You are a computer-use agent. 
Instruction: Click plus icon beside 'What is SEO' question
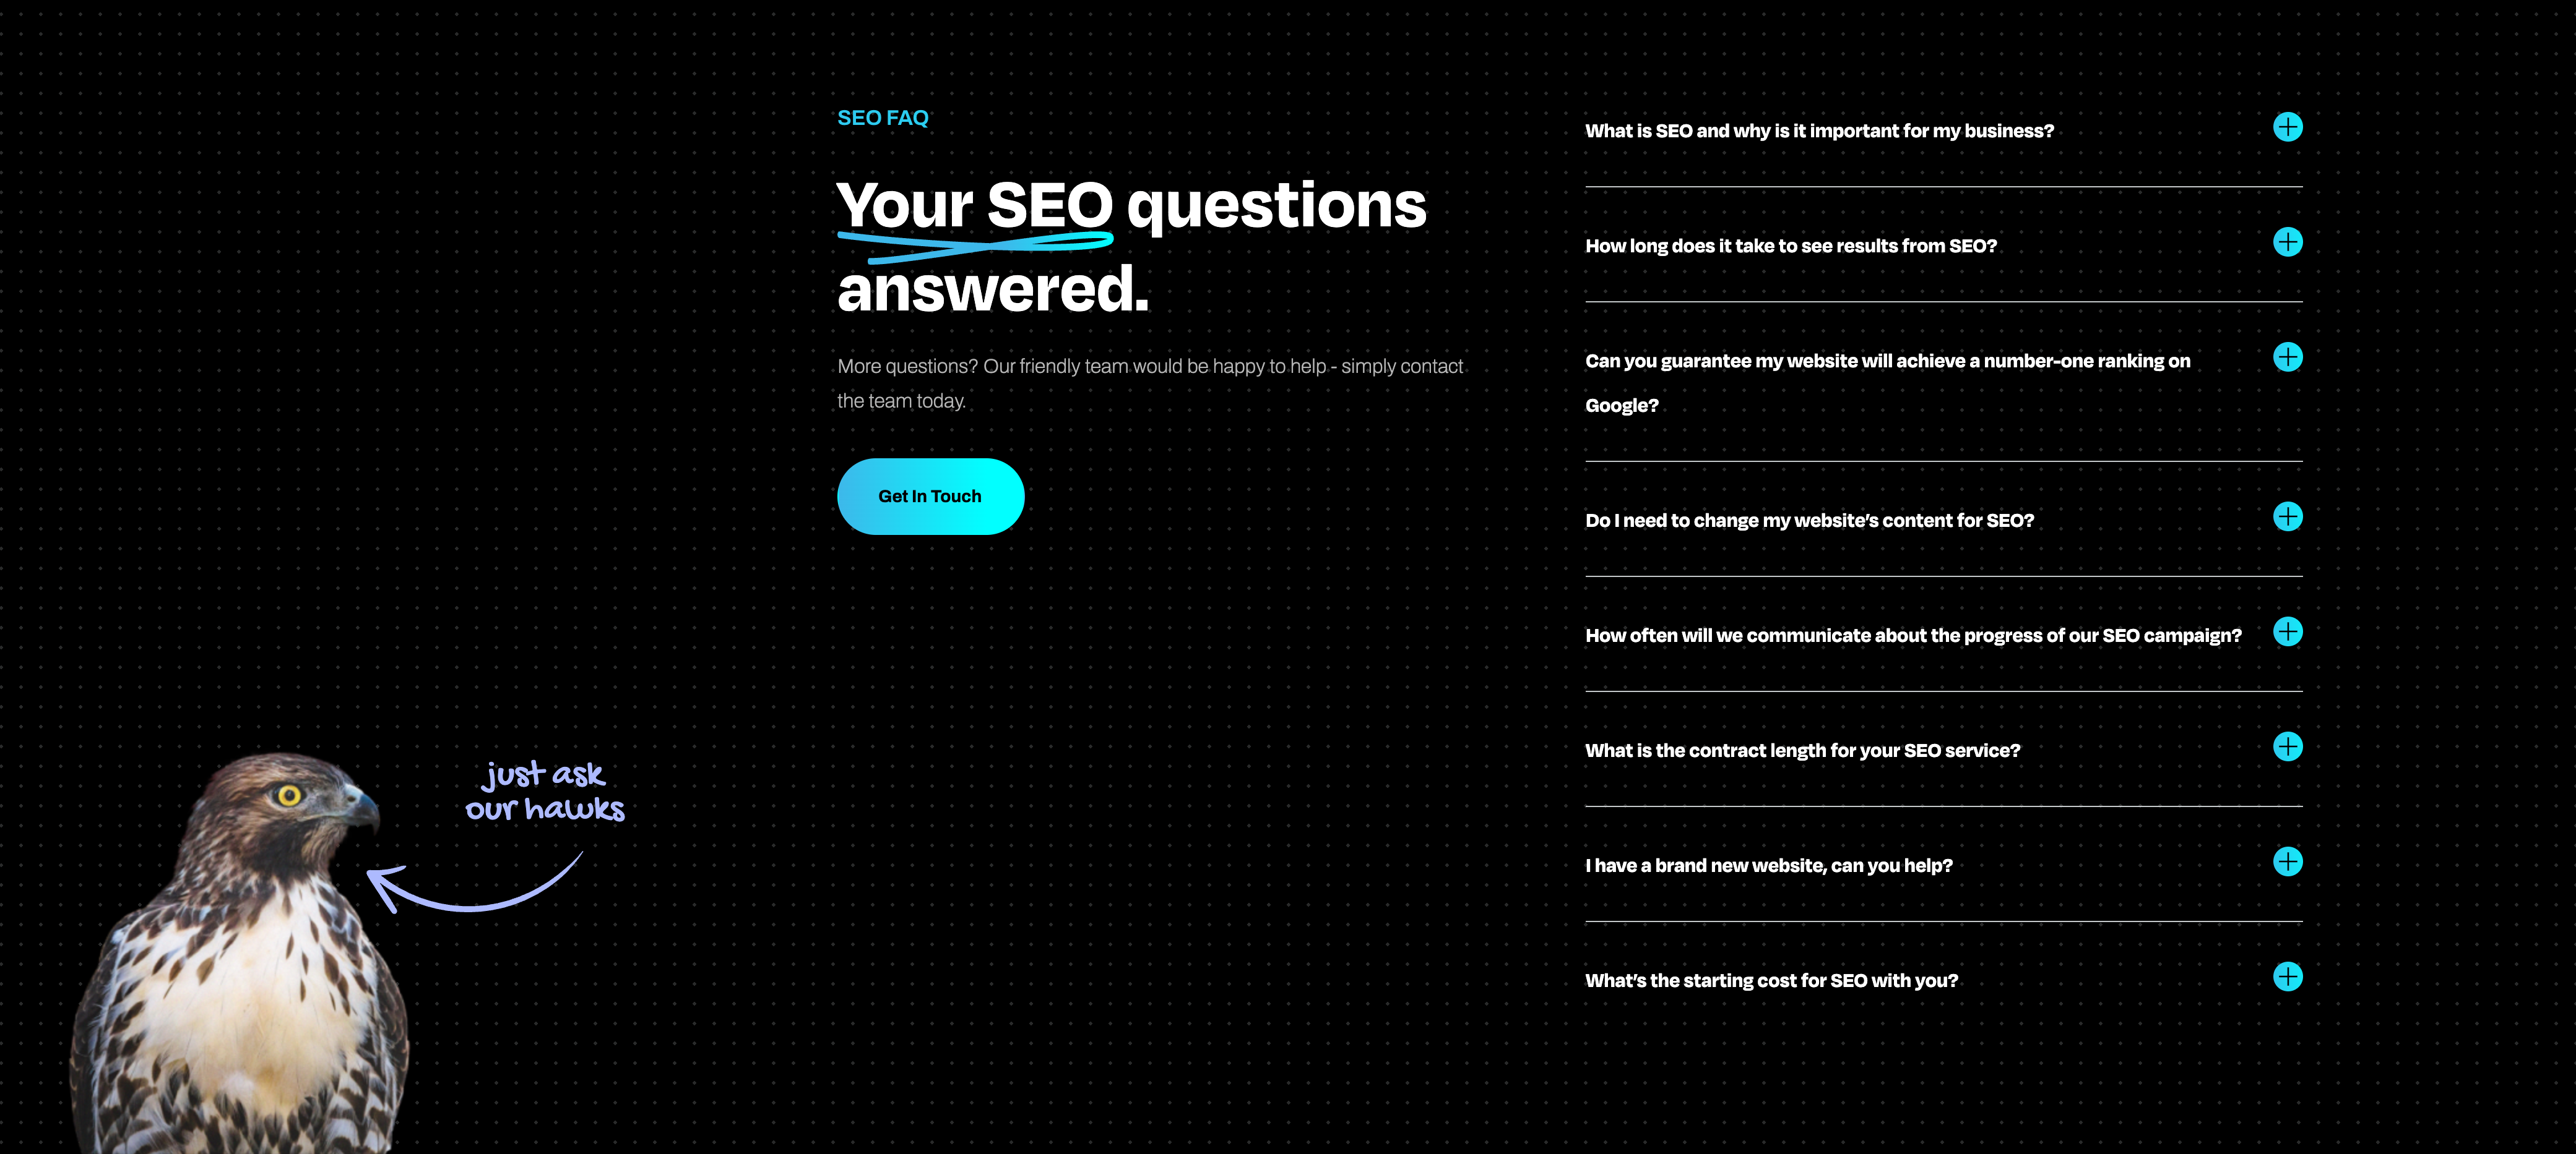pos(2287,128)
